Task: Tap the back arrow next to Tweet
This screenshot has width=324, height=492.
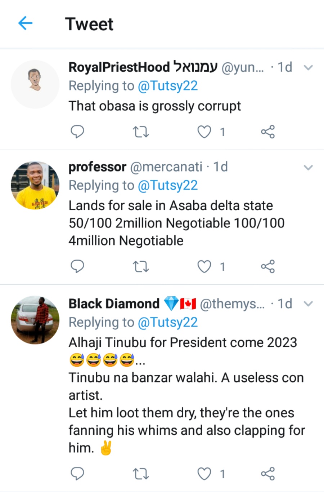Action: click(x=25, y=23)
